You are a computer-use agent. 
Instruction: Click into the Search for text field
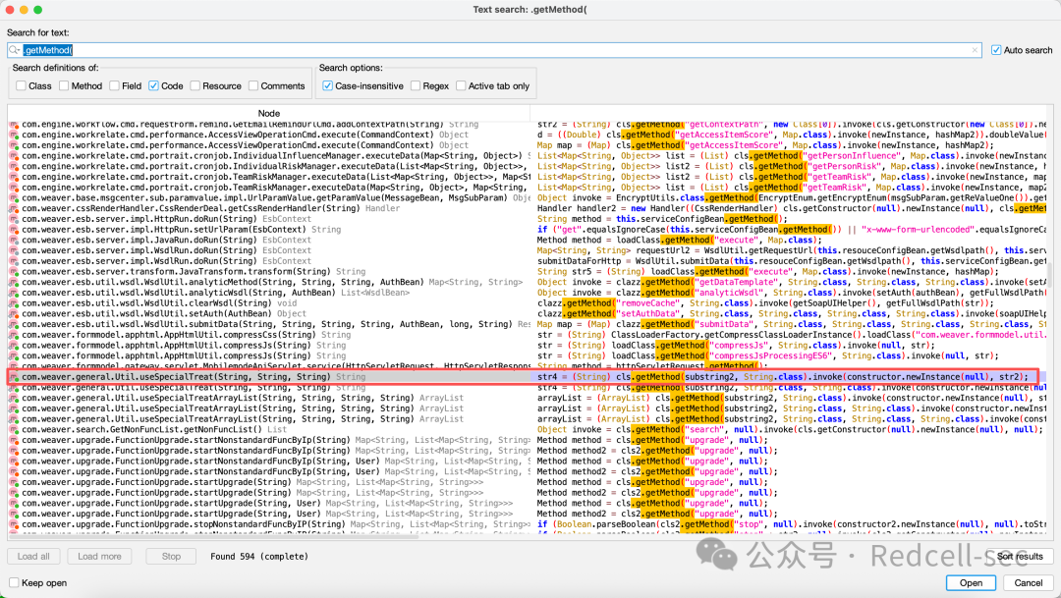(494, 50)
